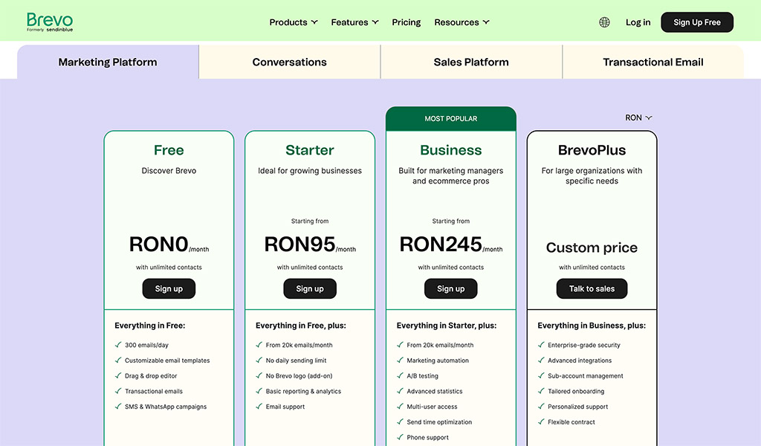Click the Free plan title
761x446 pixels.
[x=169, y=150]
